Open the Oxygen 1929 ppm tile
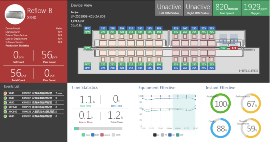Screen dimensions: 270x142 [255, 8]
